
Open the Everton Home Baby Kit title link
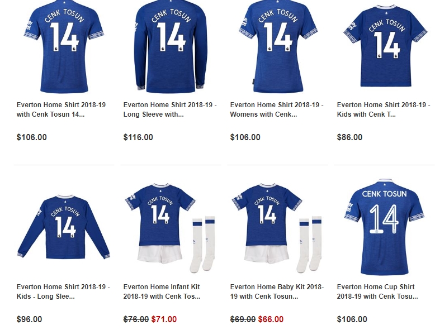[x=277, y=291]
